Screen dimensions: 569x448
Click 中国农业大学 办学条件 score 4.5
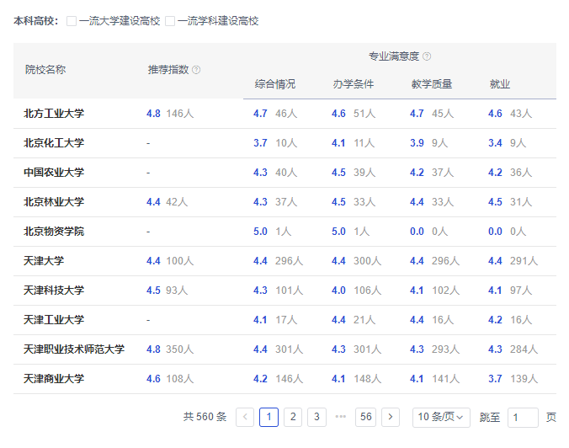pos(338,173)
